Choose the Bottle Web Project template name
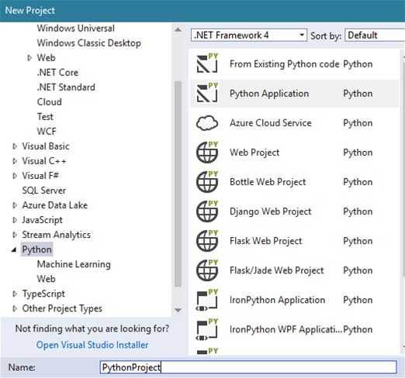 point(268,182)
